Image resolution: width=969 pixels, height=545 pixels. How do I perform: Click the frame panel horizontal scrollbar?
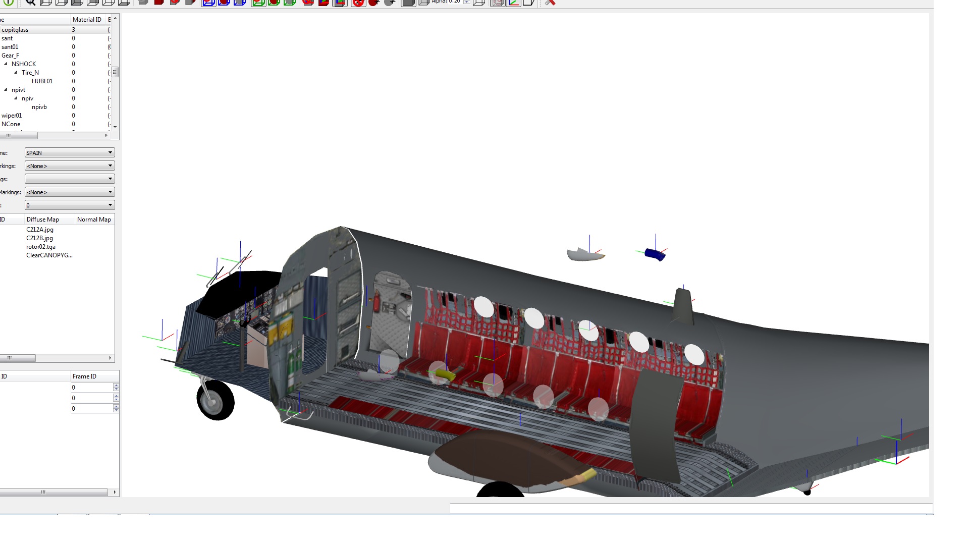click(53, 492)
